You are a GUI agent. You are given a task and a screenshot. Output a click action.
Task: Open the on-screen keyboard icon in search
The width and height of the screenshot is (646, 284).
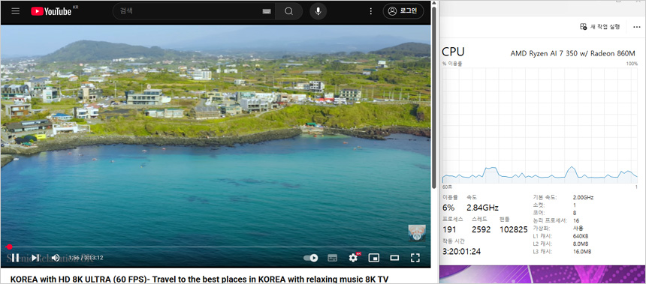[267, 11]
